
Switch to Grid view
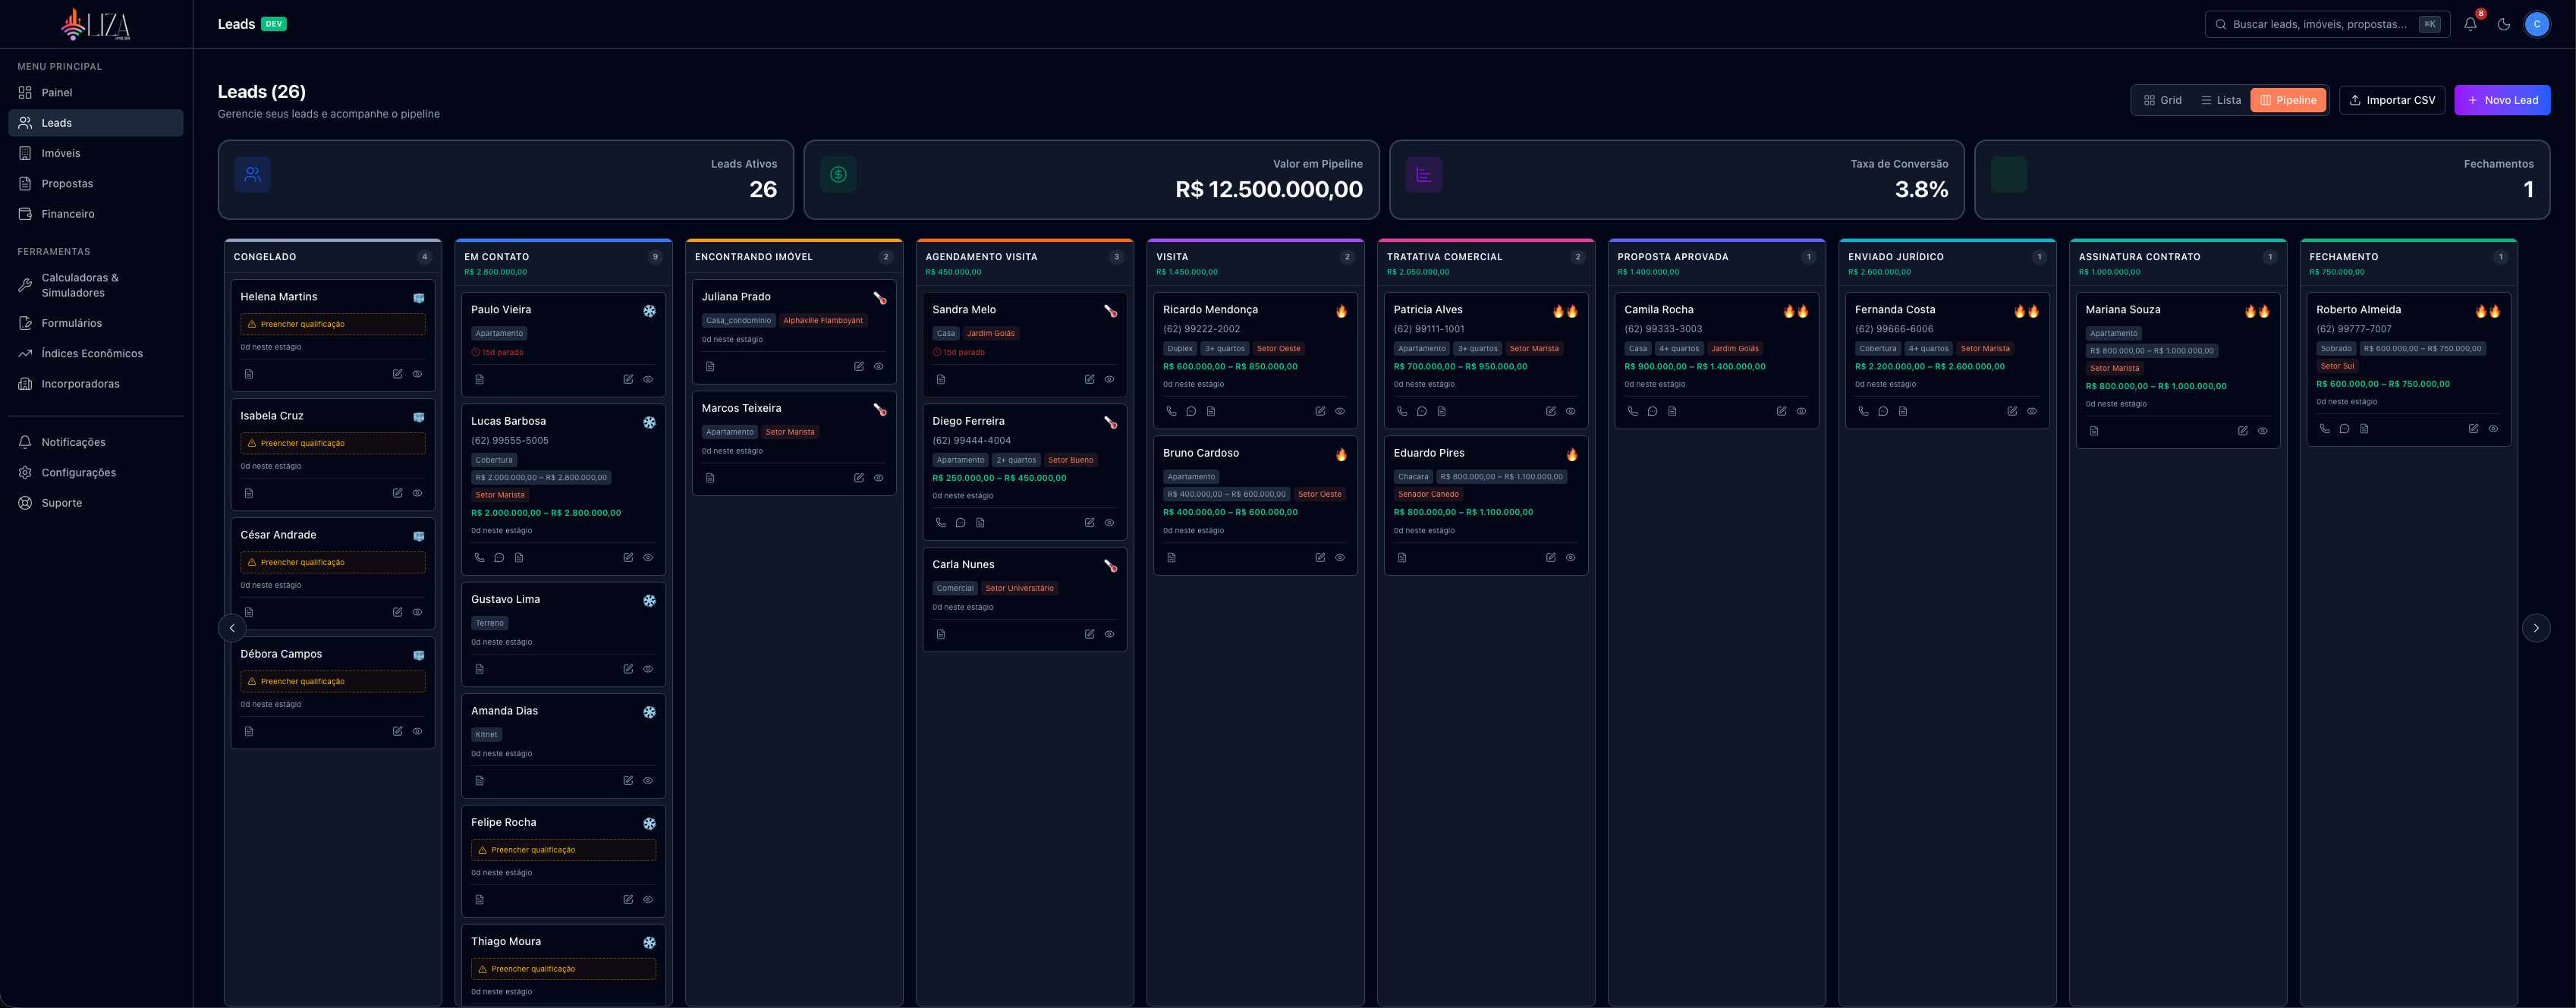coord(2162,100)
